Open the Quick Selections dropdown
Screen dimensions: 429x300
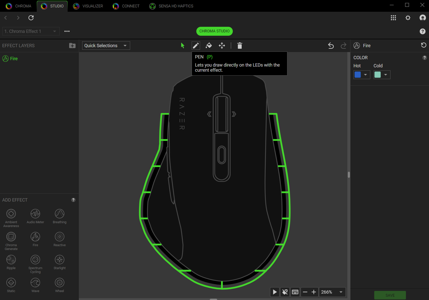[106, 46]
